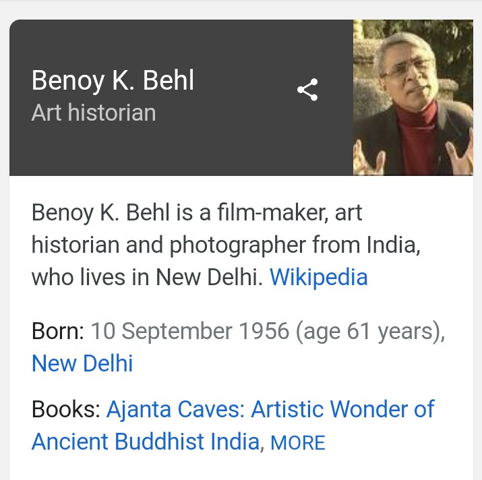Select the Benoy K. Behl title heading
Screen dimensions: 482x480
click(113, 80)
